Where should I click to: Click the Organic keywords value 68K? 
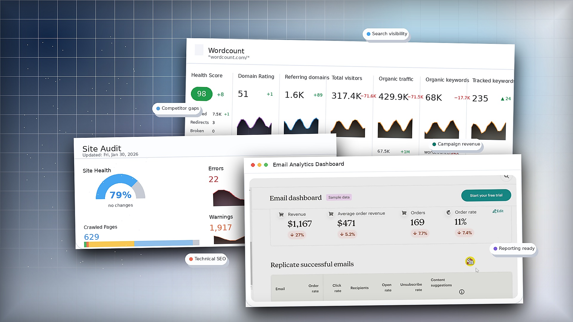point(434,98)
